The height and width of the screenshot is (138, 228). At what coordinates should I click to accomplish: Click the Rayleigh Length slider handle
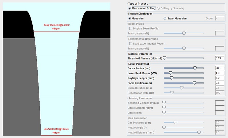171,78
